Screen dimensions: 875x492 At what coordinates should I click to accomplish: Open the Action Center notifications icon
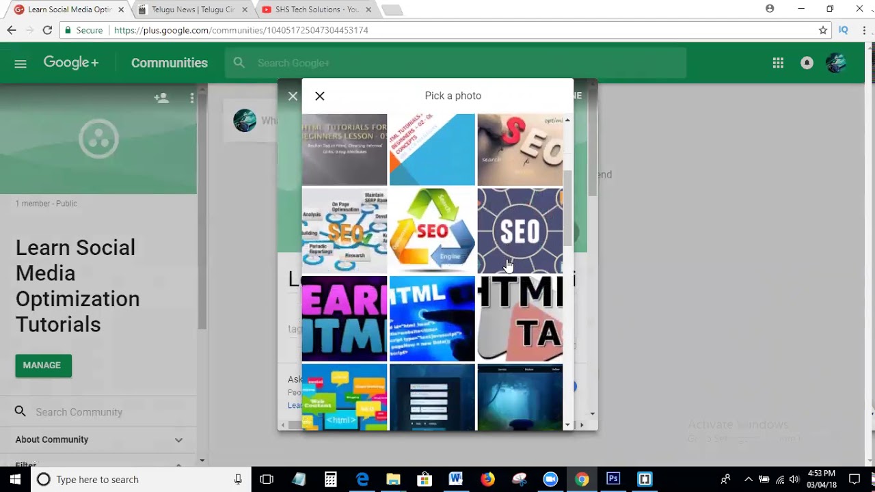coord(854,479)
